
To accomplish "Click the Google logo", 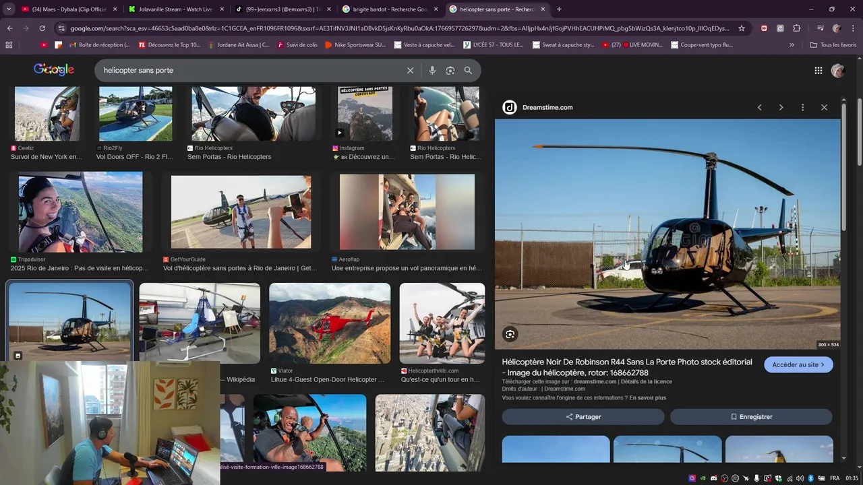I will pos(54,69).
